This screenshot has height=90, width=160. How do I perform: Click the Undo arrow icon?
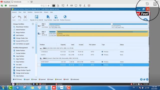tap(19, 17)
